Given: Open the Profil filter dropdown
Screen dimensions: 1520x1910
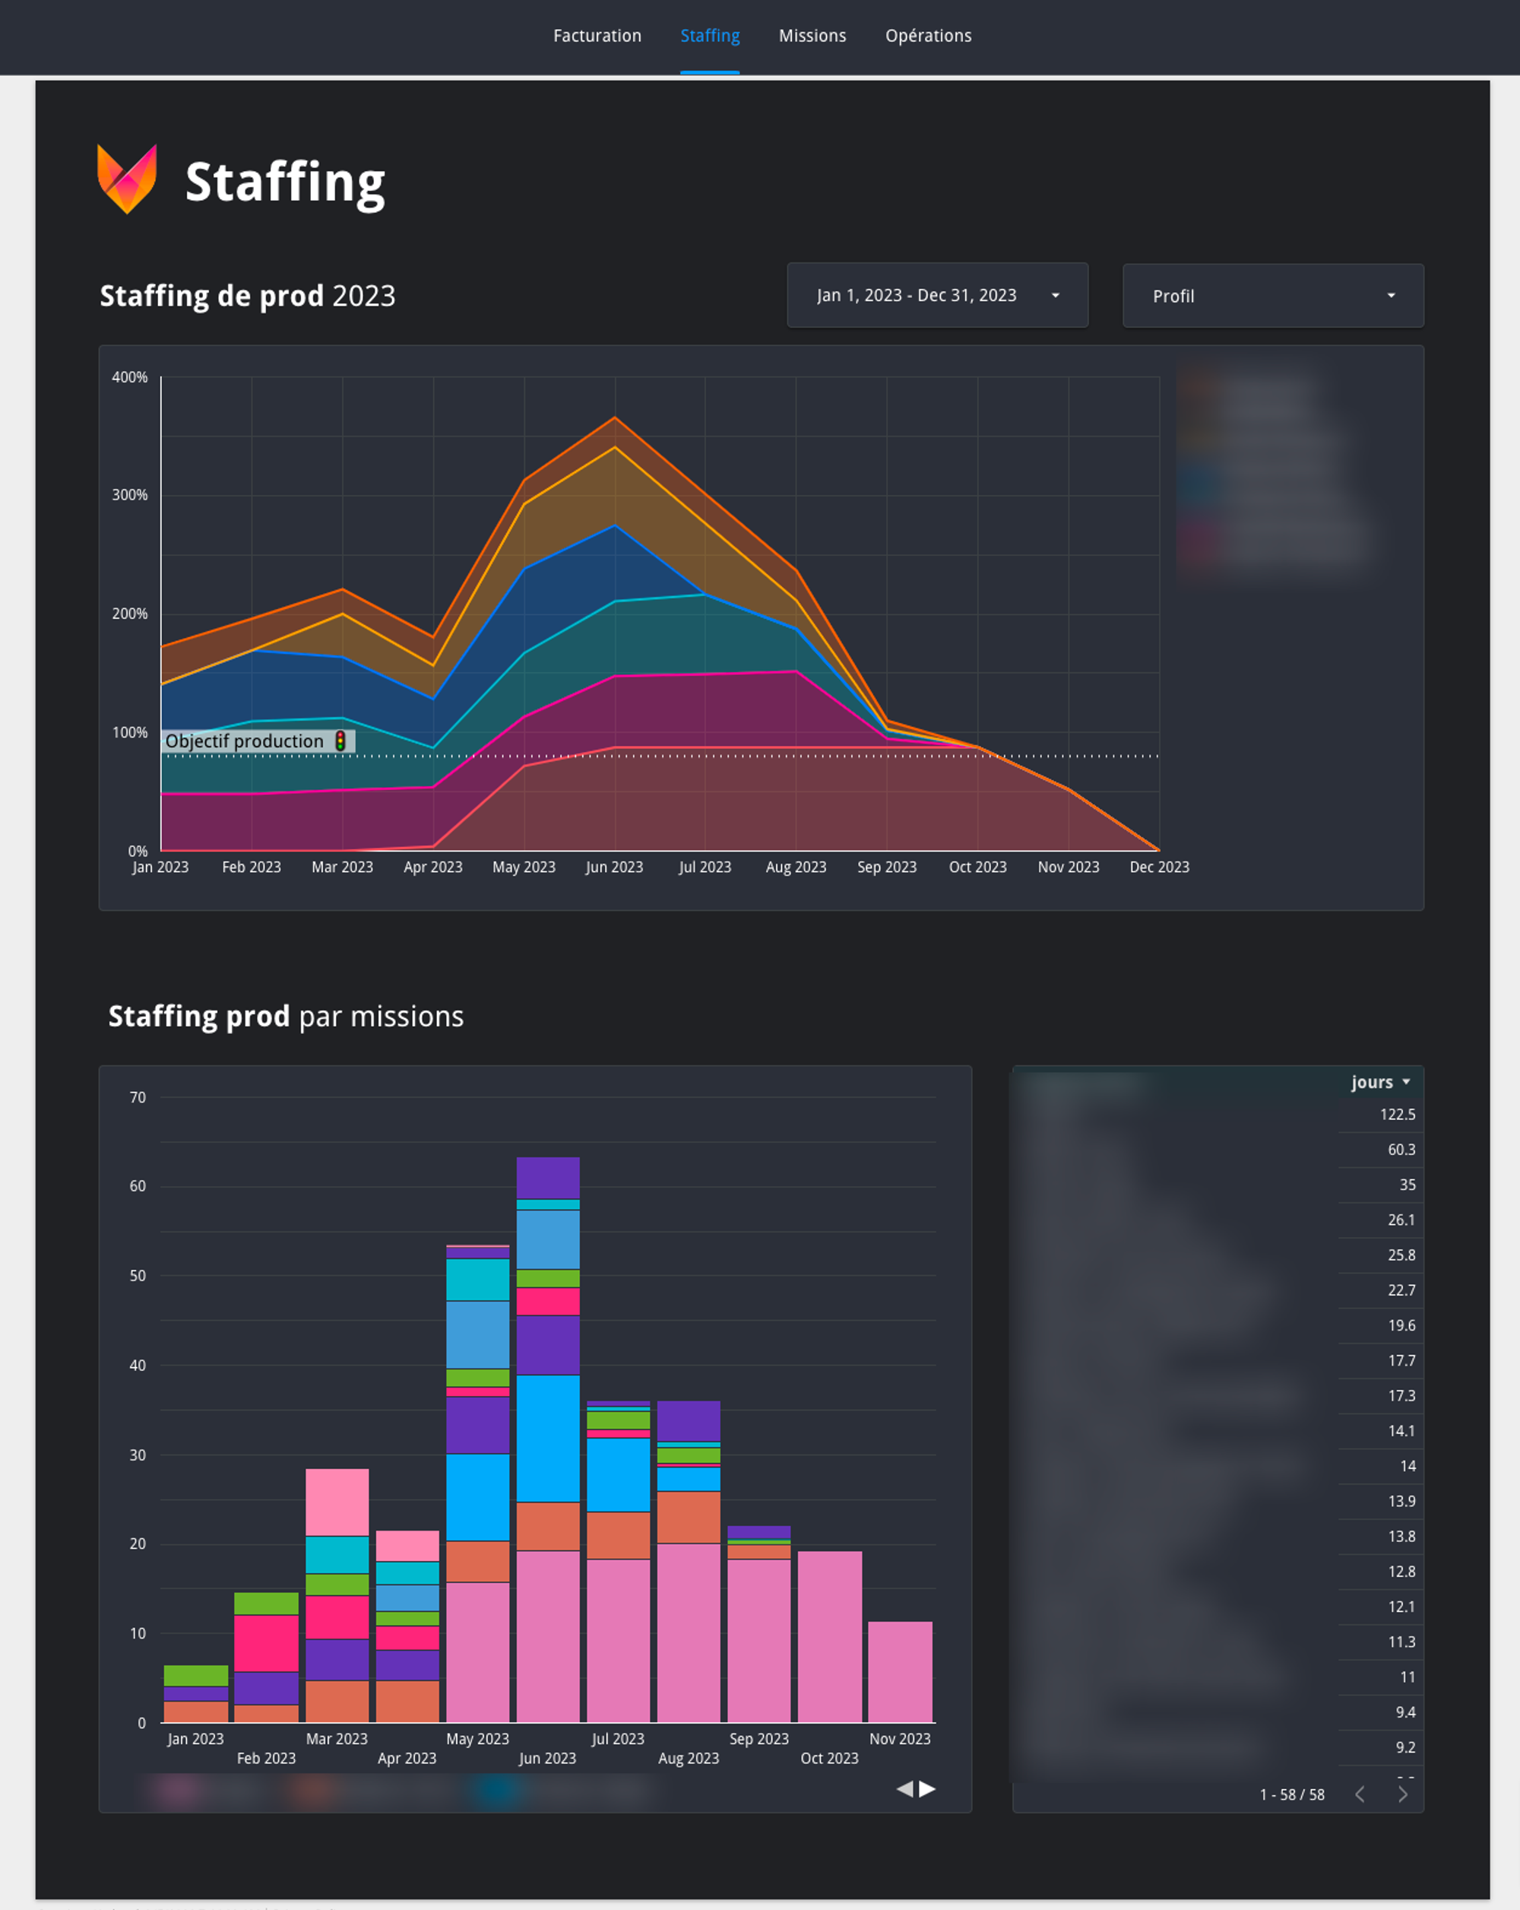Looking at the screenshot, I should click(1271, 295).
